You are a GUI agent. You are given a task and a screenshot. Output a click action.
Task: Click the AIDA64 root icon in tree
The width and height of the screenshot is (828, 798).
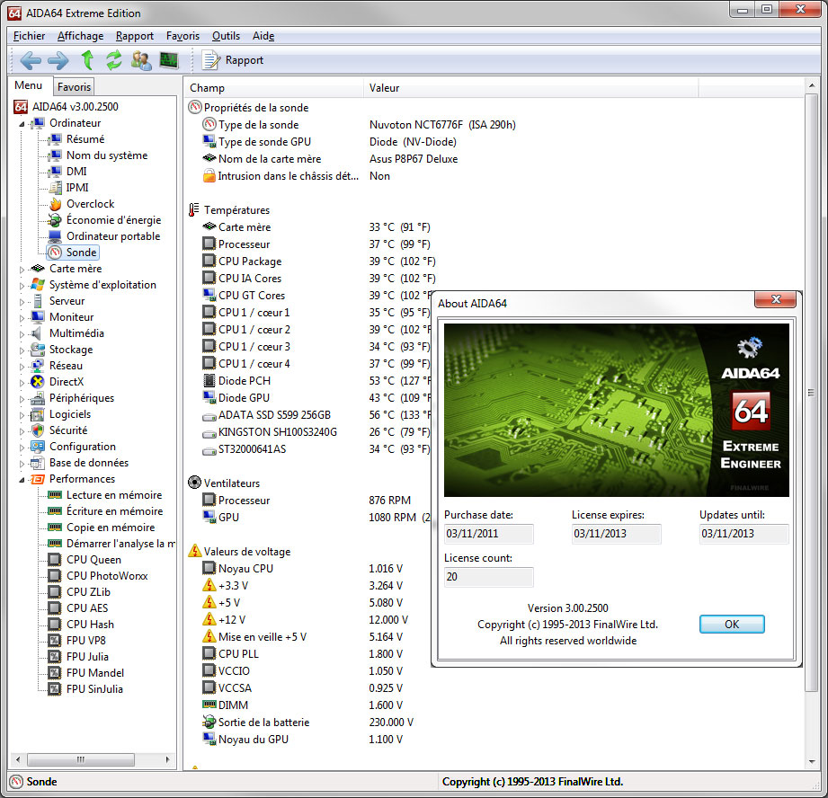(21, 107)
